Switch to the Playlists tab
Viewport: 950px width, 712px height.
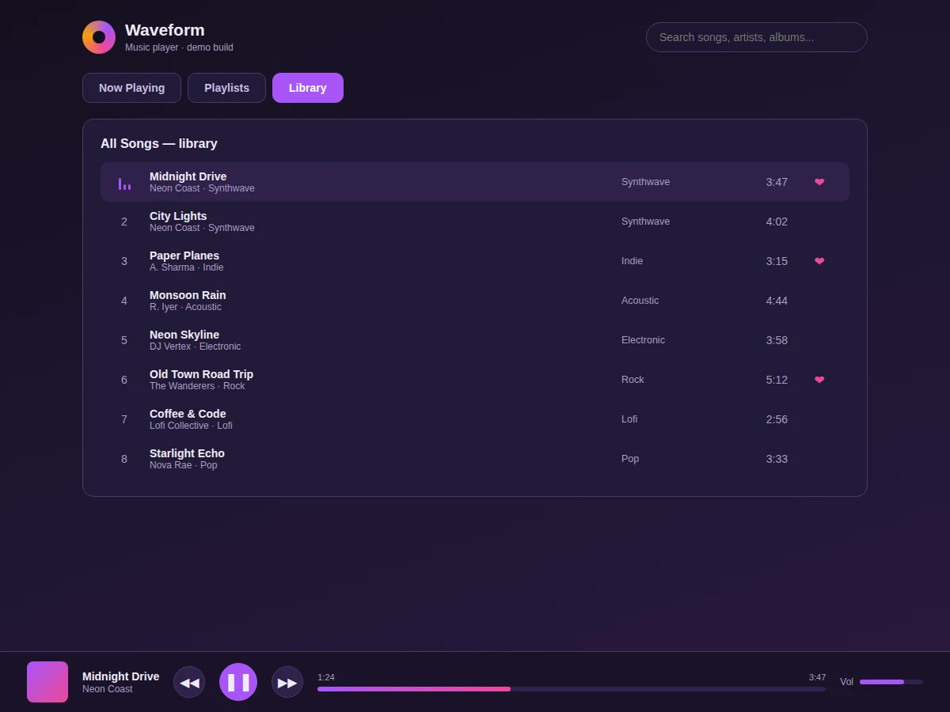226,88
